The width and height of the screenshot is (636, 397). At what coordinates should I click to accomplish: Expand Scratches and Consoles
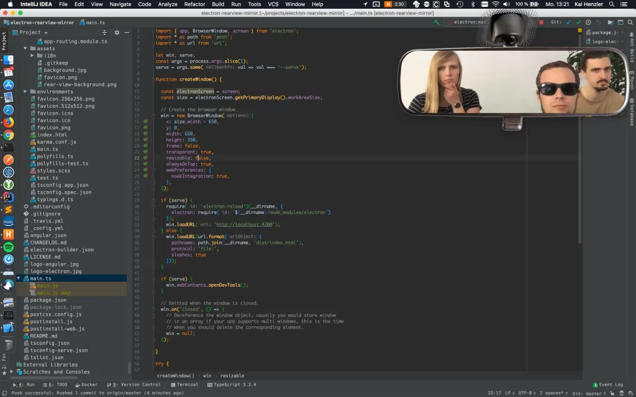tap(12, 372)
